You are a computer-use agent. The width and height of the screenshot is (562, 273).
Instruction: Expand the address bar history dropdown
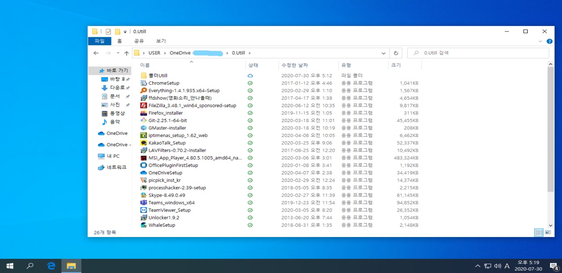[x=383, y=53]
